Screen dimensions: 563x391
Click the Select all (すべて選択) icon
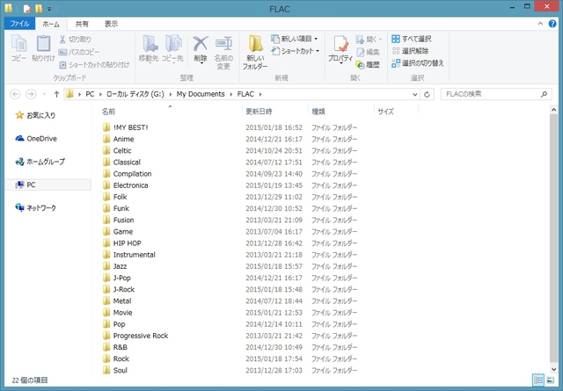tap(411, 39)
